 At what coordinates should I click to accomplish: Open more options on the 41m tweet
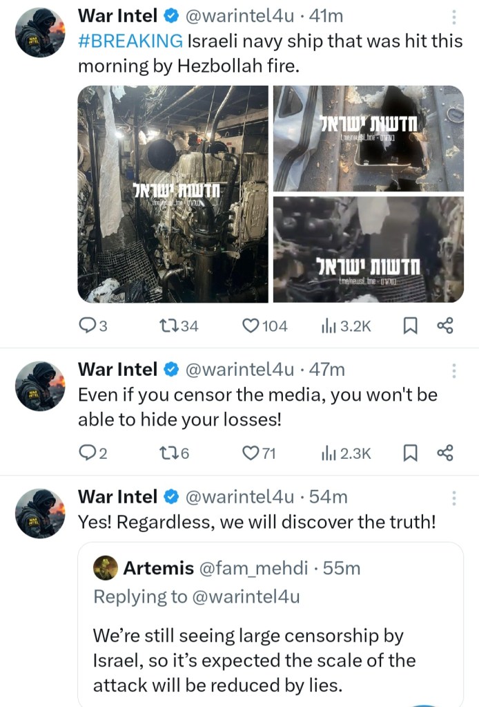(x=453, y=17)
